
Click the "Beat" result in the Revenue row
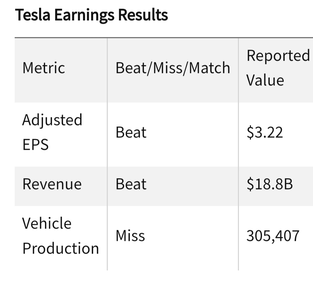131,184
